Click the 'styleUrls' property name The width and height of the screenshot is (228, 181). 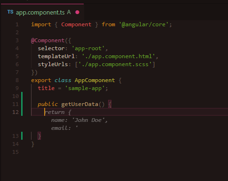coord(53,64)
